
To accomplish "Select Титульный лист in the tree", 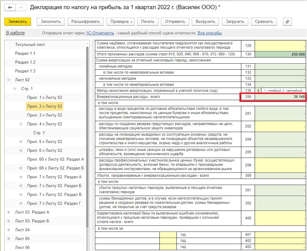I will click(30, 45).
